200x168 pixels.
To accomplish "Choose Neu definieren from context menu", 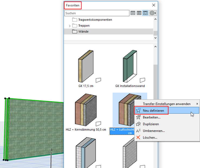I will 167,111.
